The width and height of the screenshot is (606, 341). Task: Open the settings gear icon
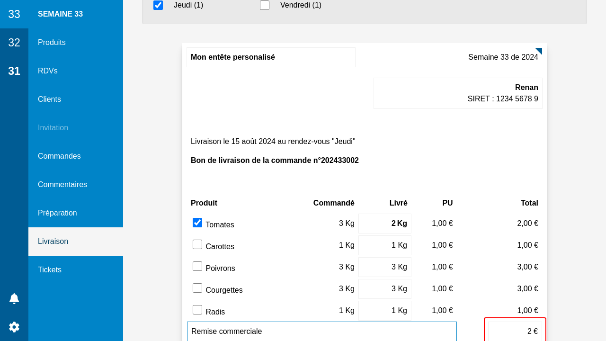(14, 327)
